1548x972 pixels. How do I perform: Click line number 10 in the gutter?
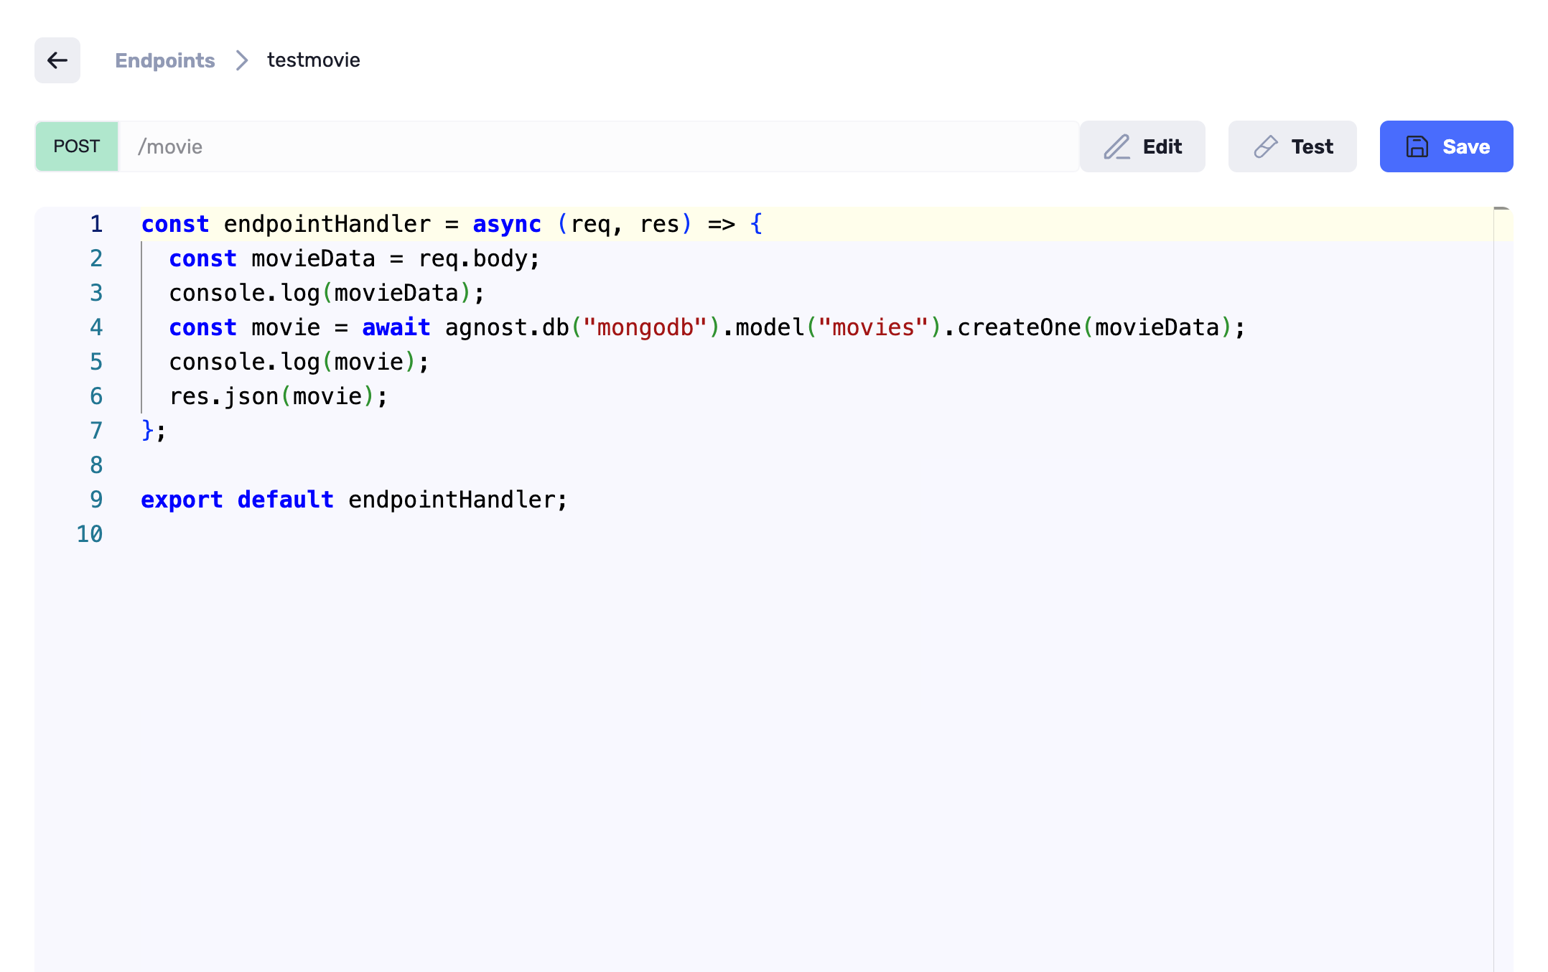click(90, 534)
